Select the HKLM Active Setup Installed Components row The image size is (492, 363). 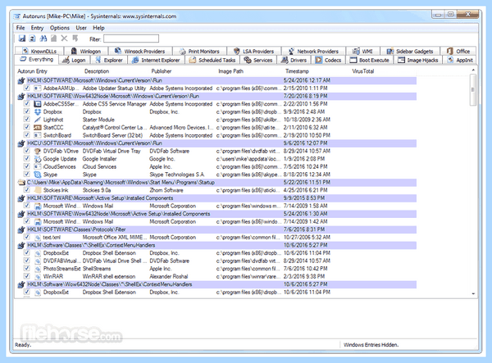point(217,198)
